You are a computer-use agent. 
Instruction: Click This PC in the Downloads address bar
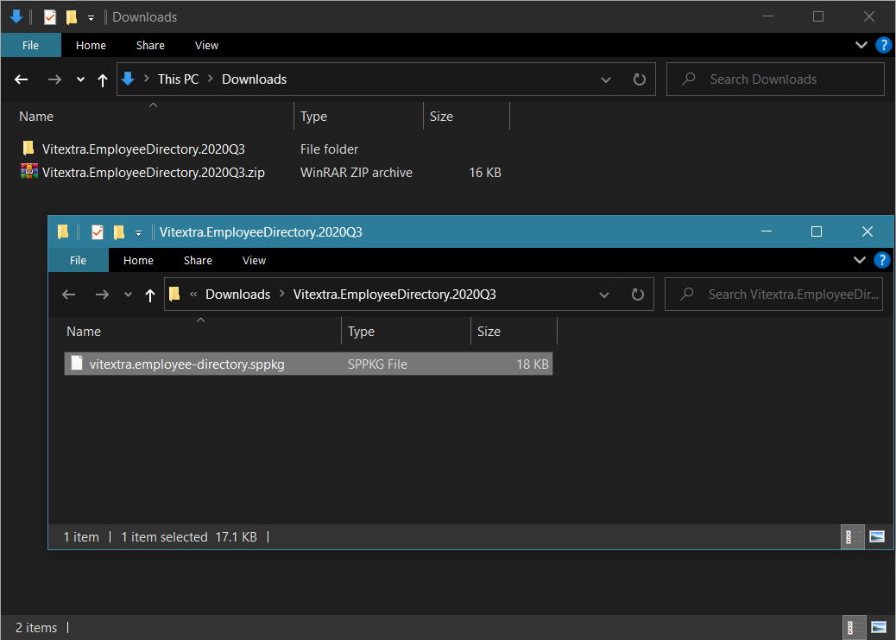tap(179, 79)
